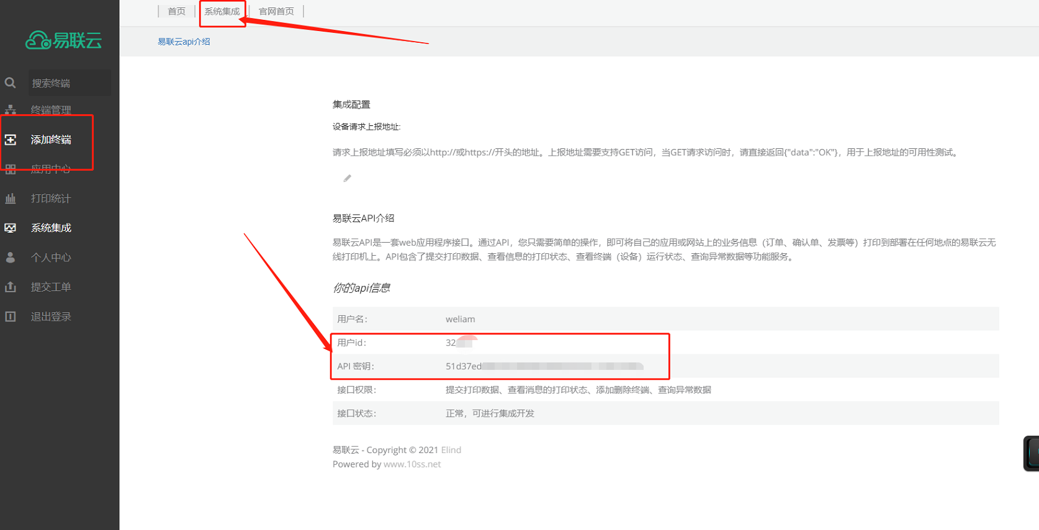
Task: Click the 用户id value starting with 32
Action: pyautogui.click(x=461, y=343)
